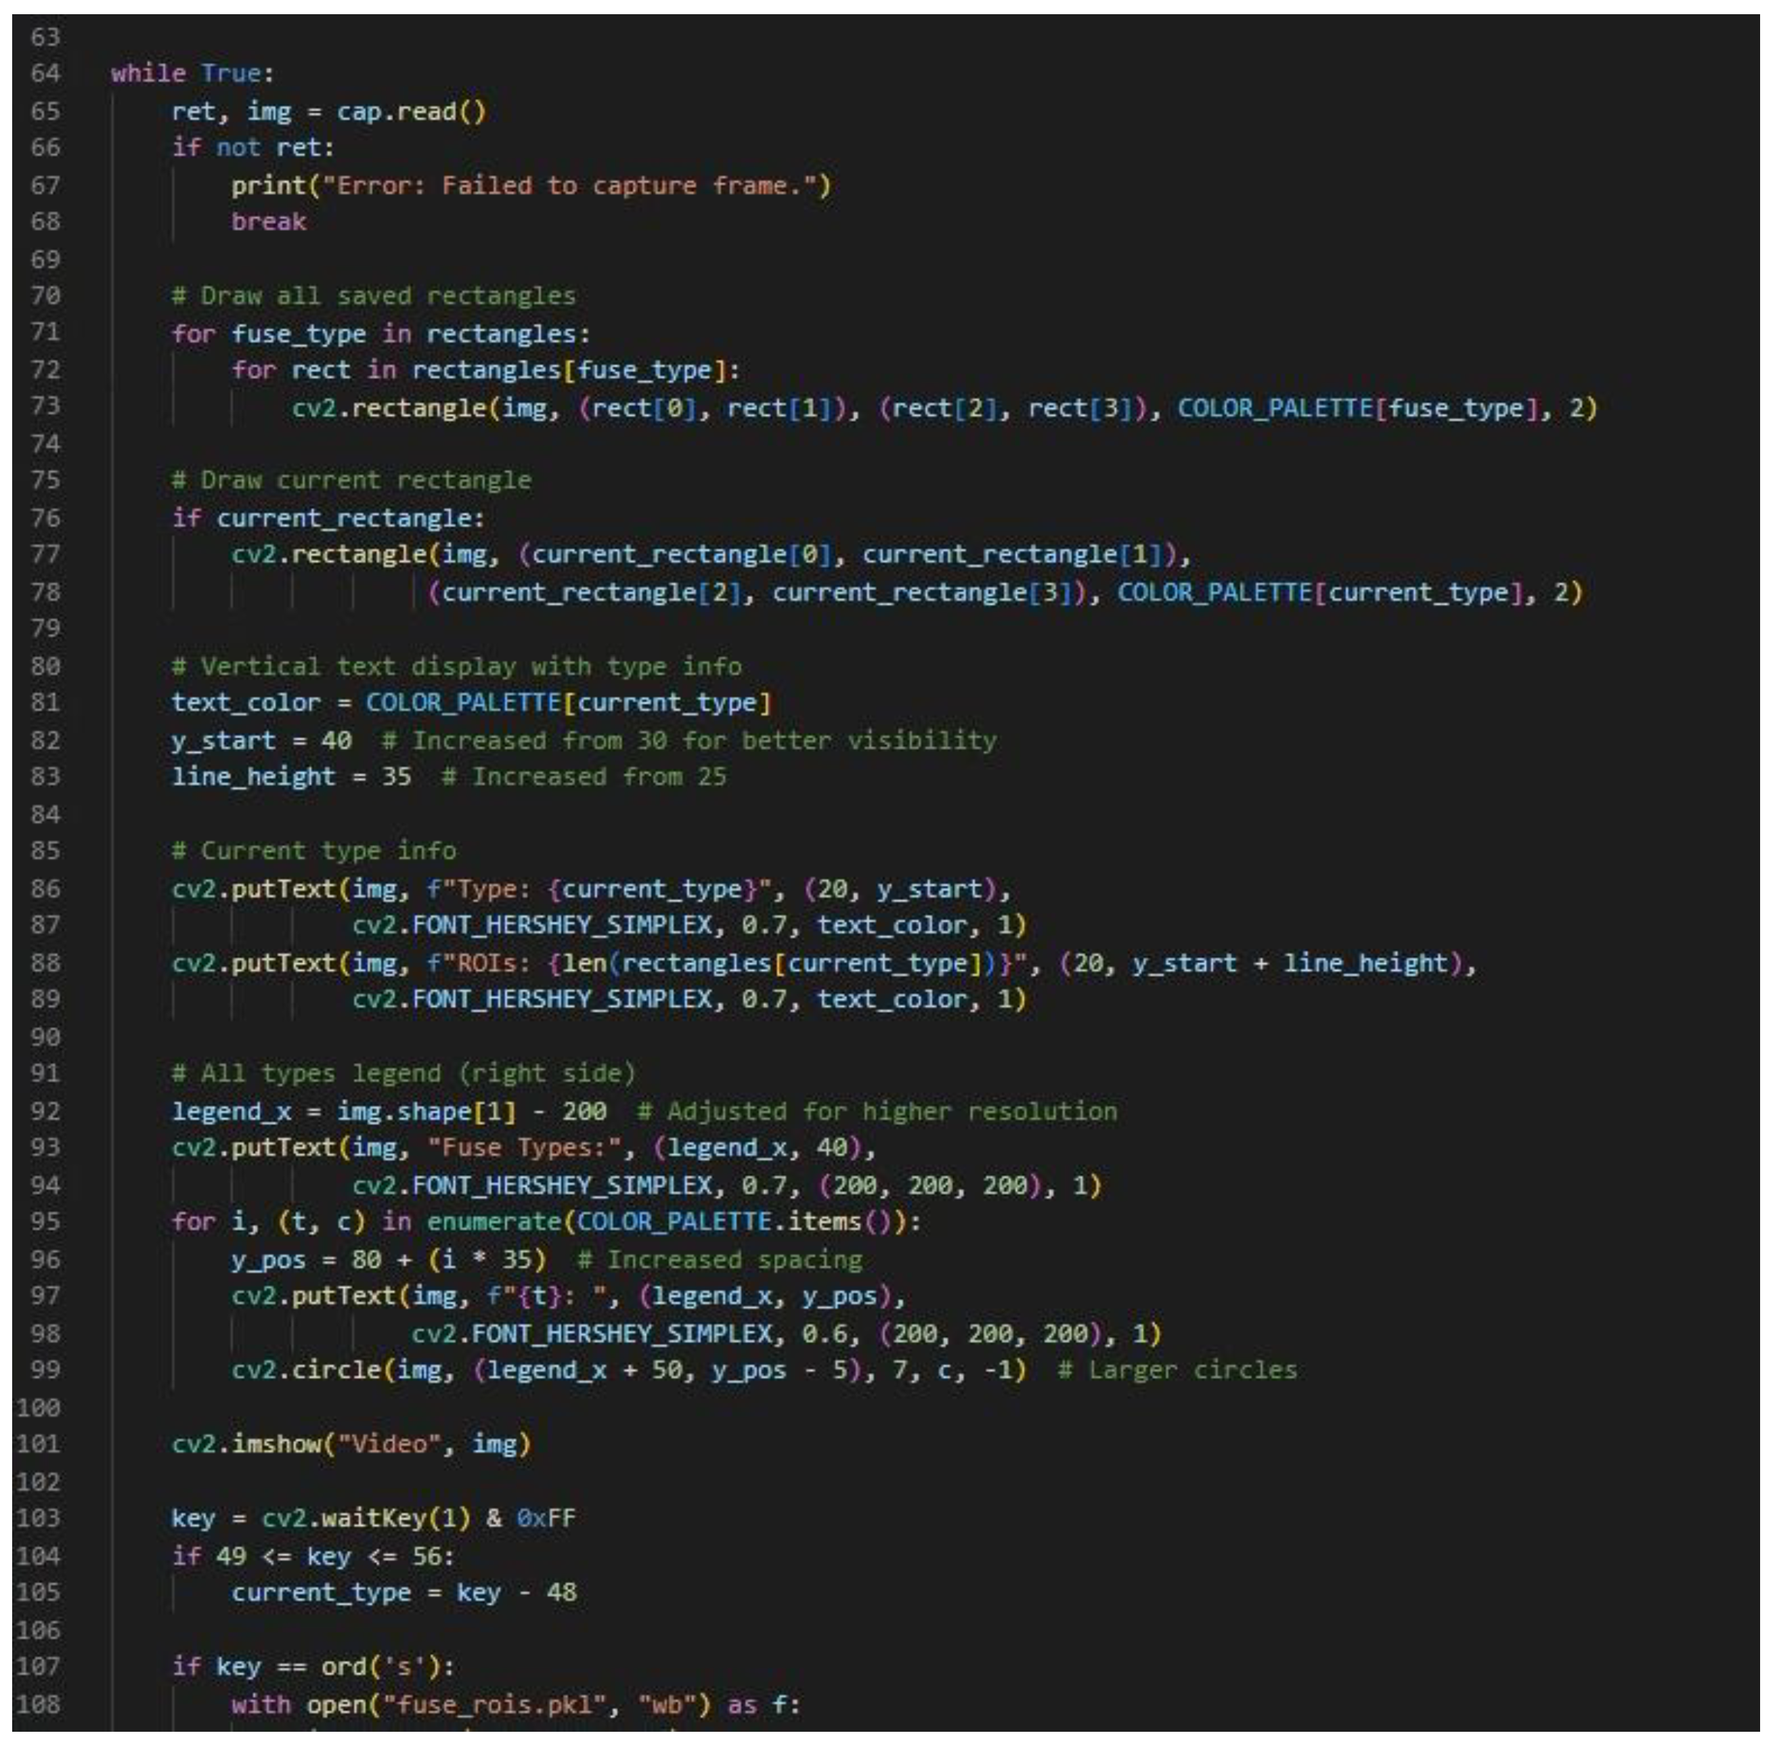The height and width of the screenshot is (1748, 1775).
Task: Click 'legend_x = img.shape[1] - 200' line
Action: [x=389, y=1112]
